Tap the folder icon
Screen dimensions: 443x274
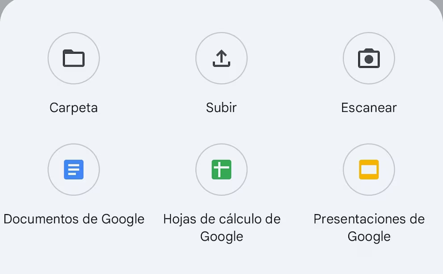pos(74,58)
